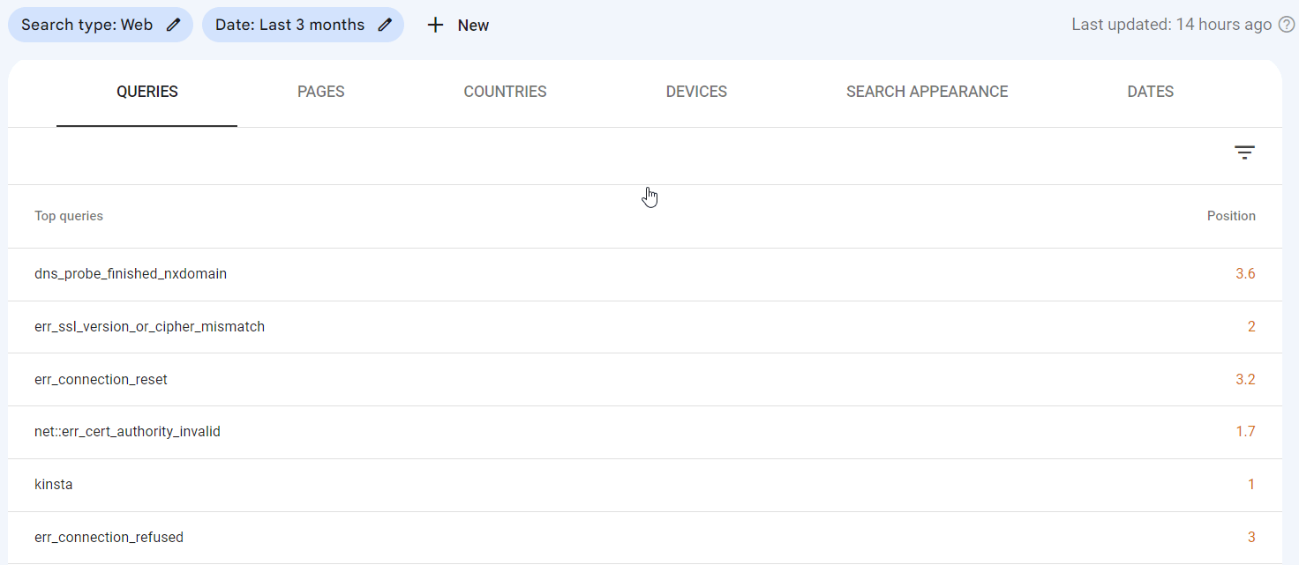Open the DATES tab

click(1150, 91)
